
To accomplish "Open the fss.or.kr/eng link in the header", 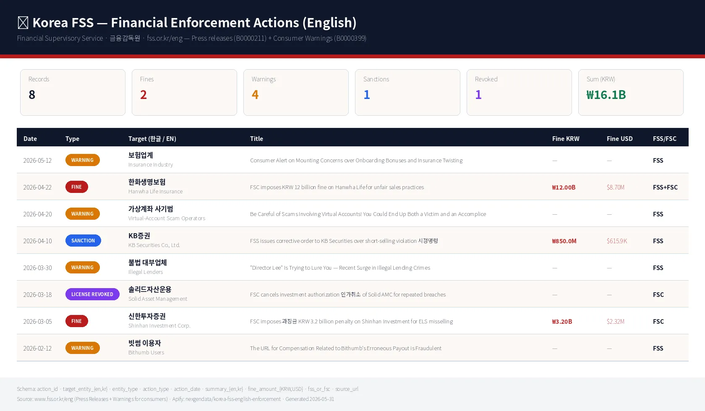I will (164, 38).
